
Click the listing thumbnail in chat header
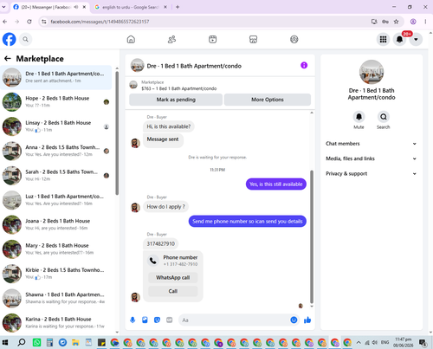coord(138,65)
